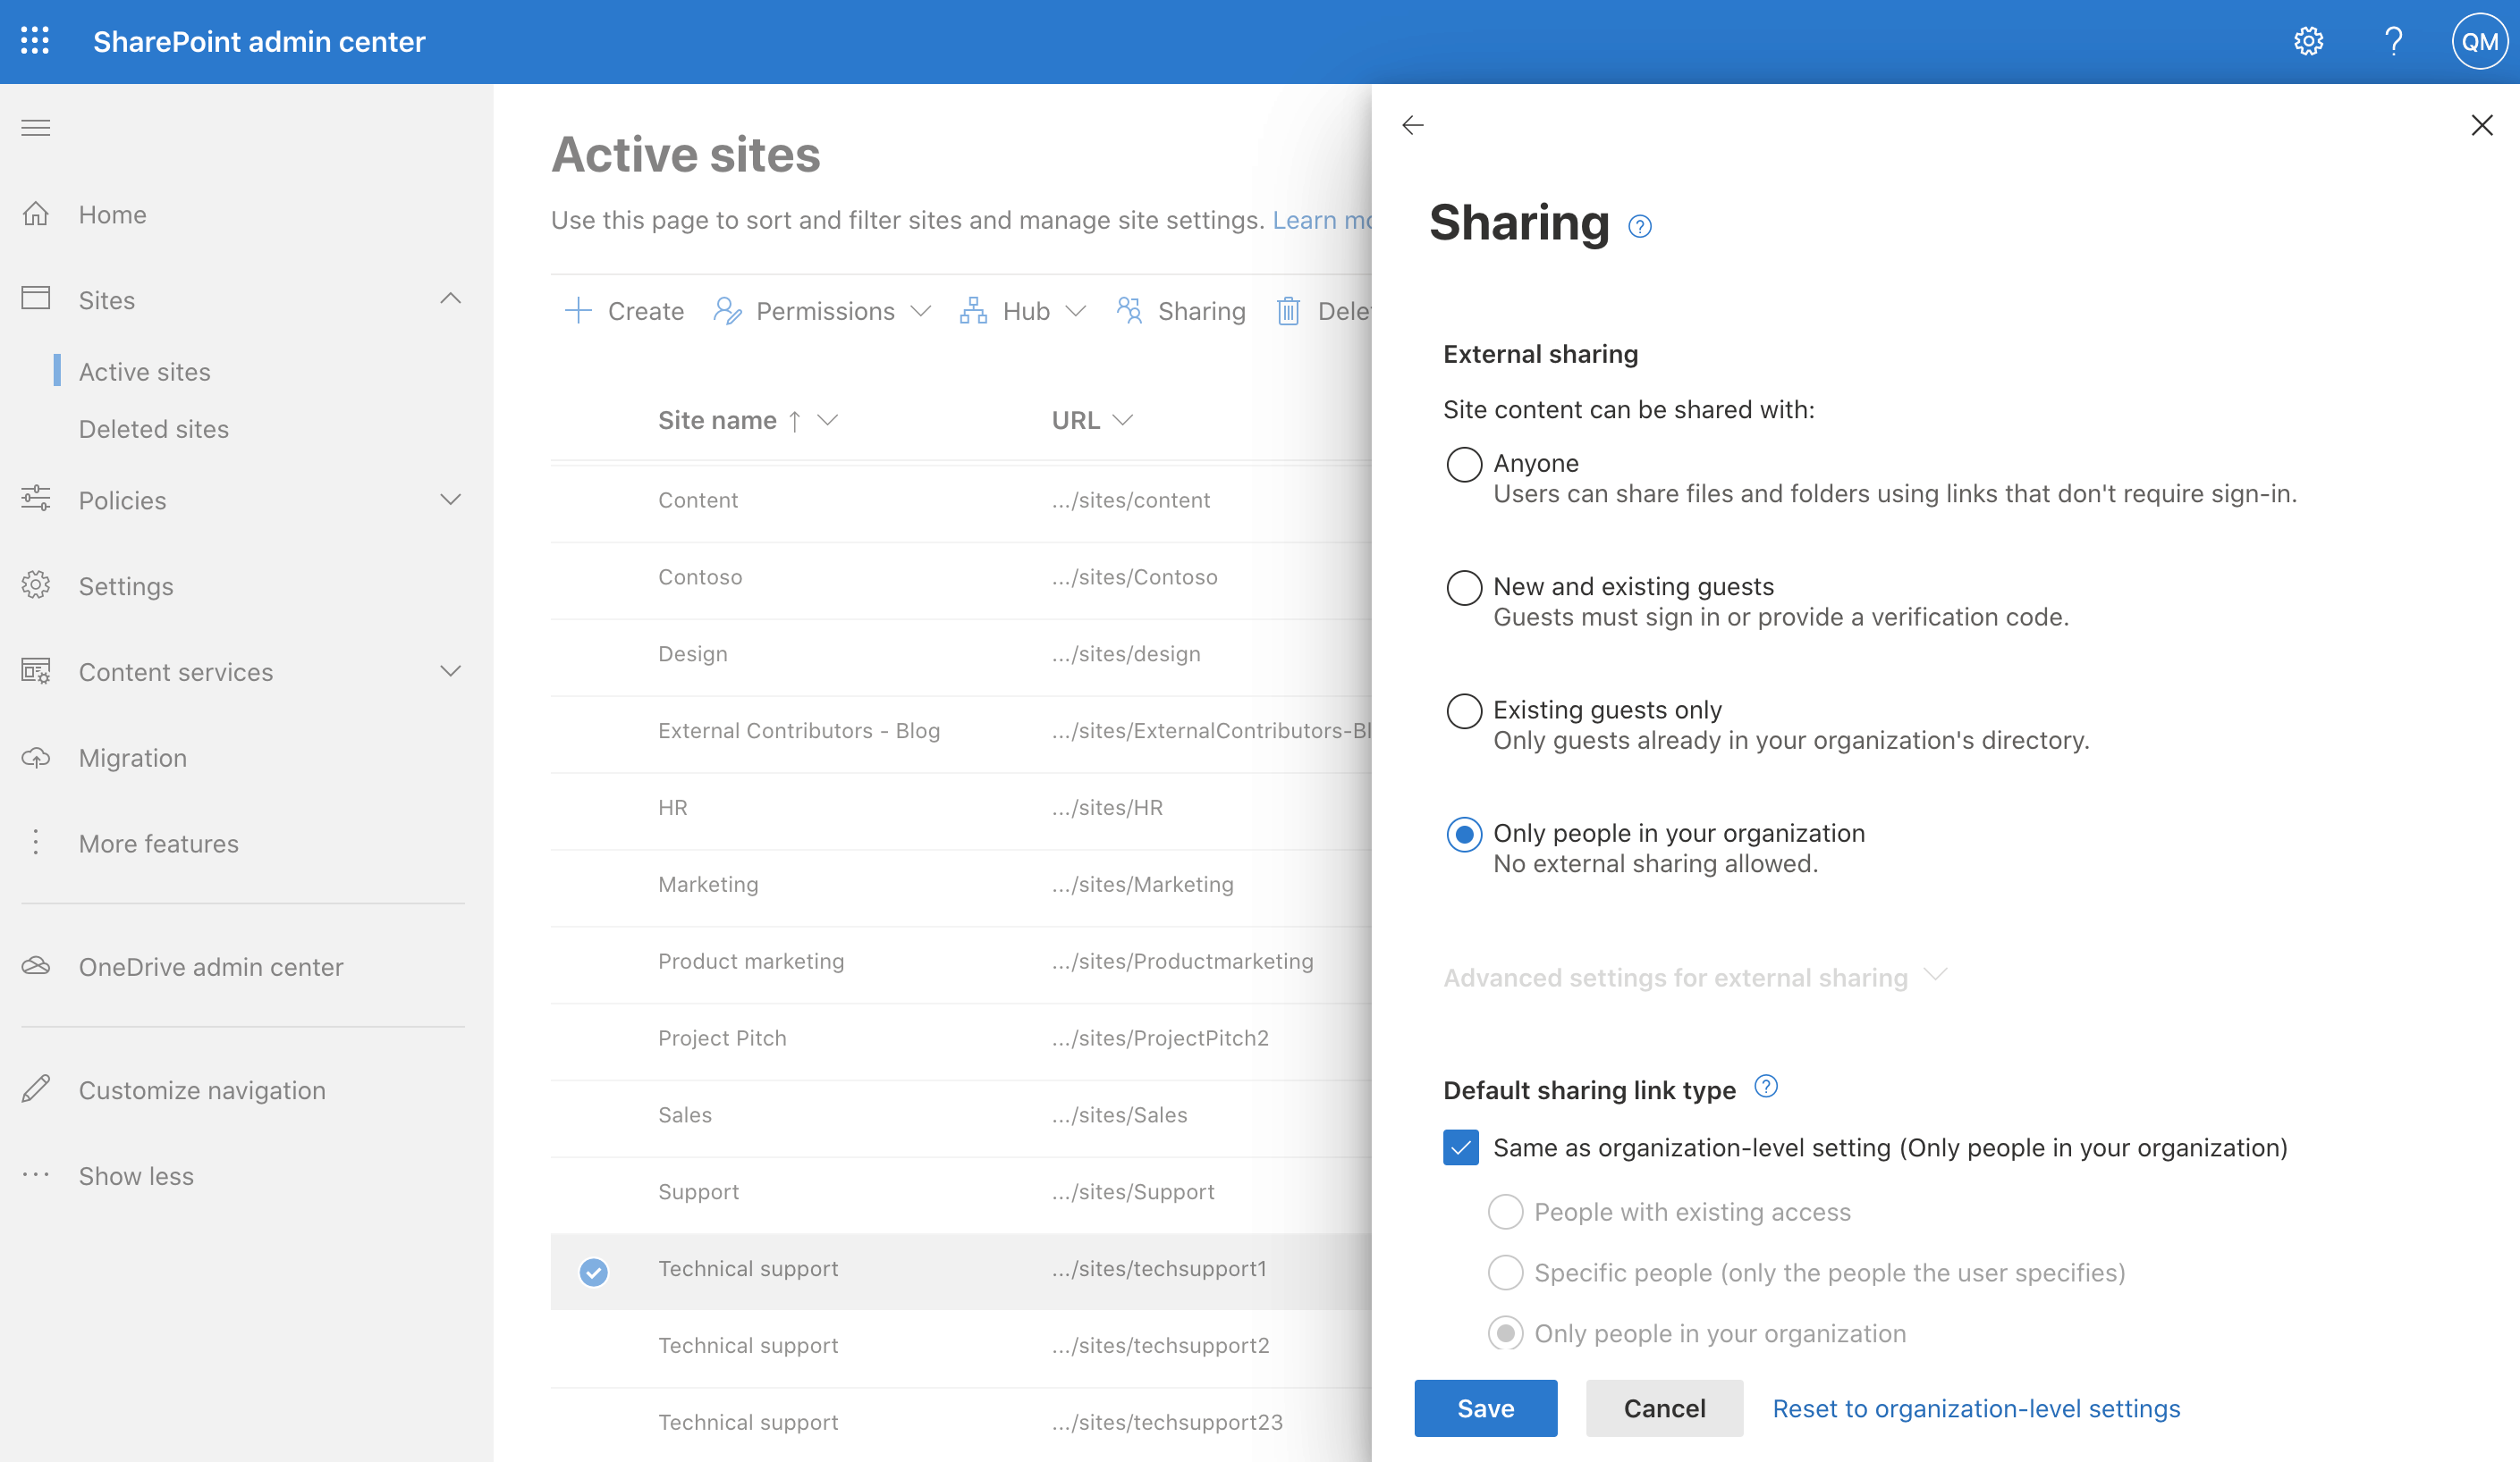This screenshot has width=2520, height=1462.
Task: Enable Same as organization-level setting checkbox
Action: tap(1463, 1147)
